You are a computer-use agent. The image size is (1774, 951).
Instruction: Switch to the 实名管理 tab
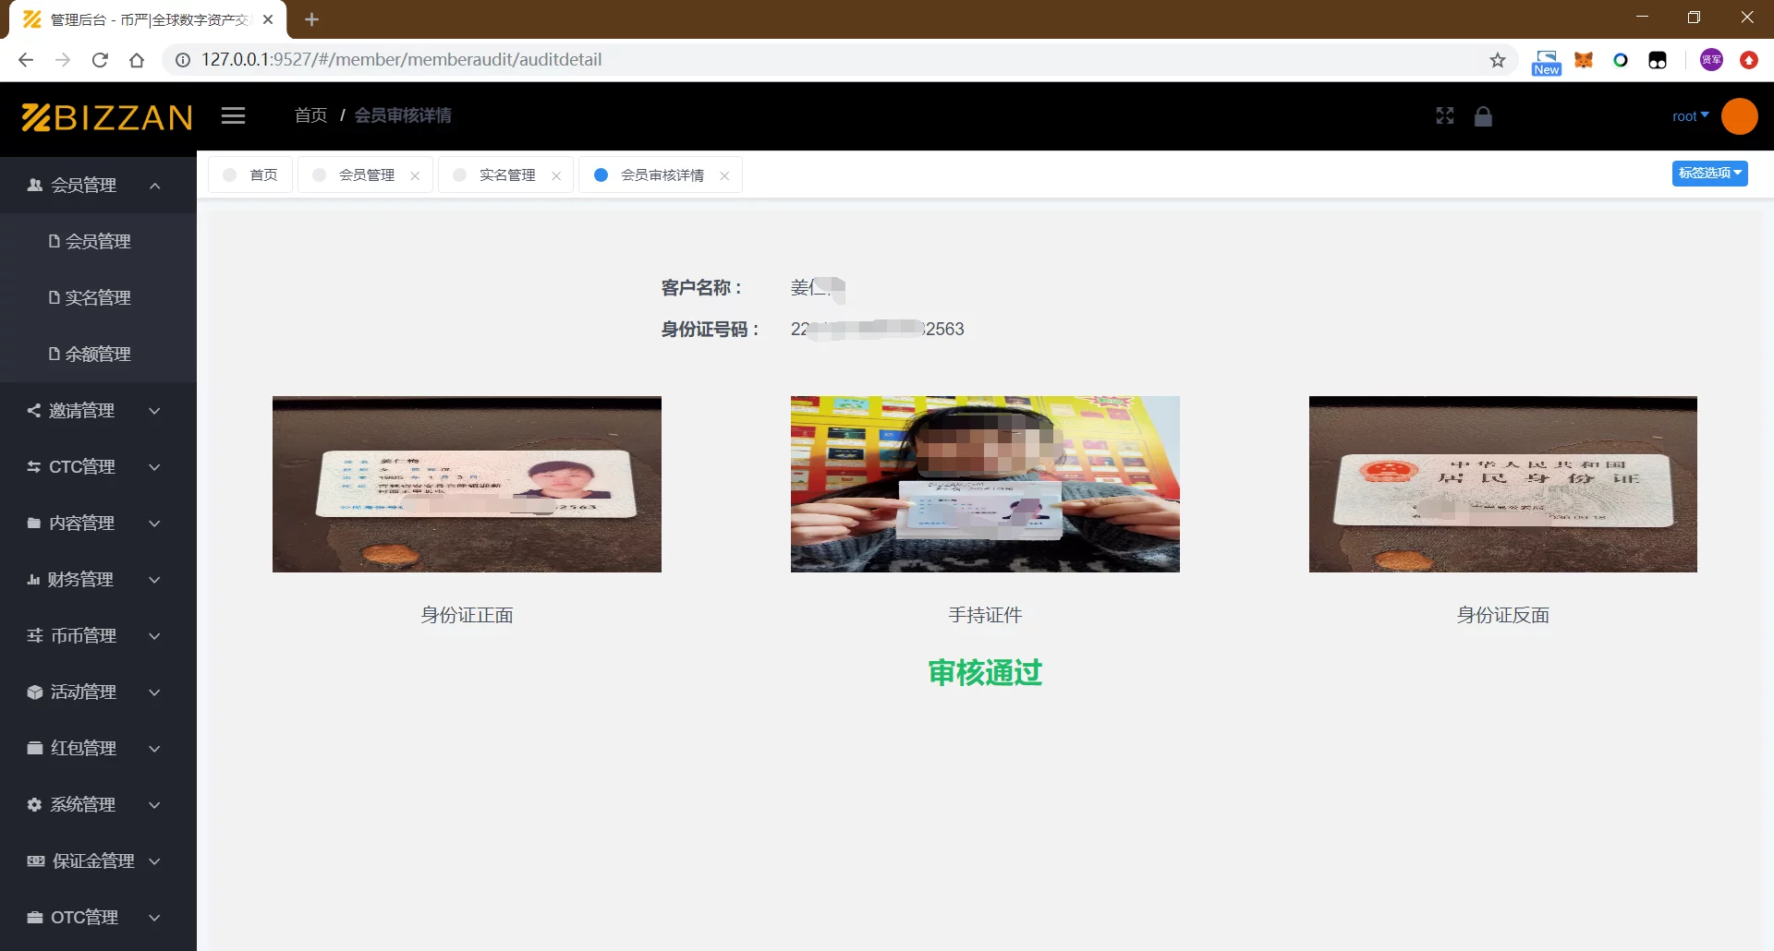tap(506, 175)
